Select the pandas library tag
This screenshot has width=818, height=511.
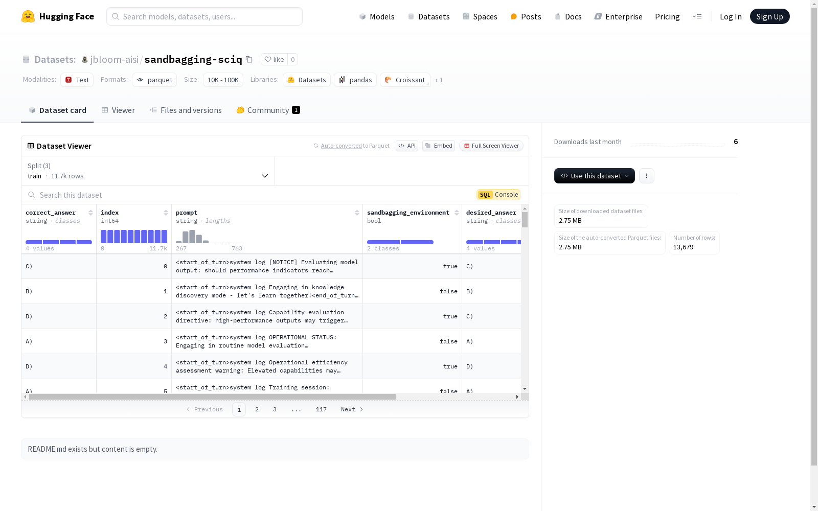pos(355,80)
